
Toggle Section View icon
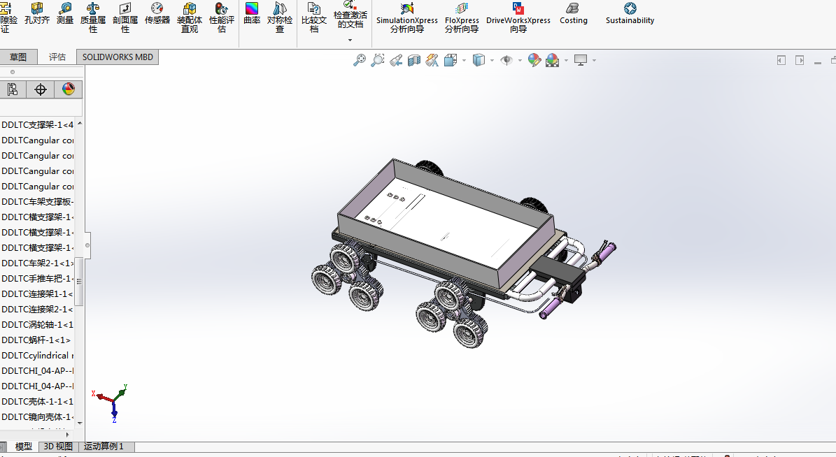(413, 60)
